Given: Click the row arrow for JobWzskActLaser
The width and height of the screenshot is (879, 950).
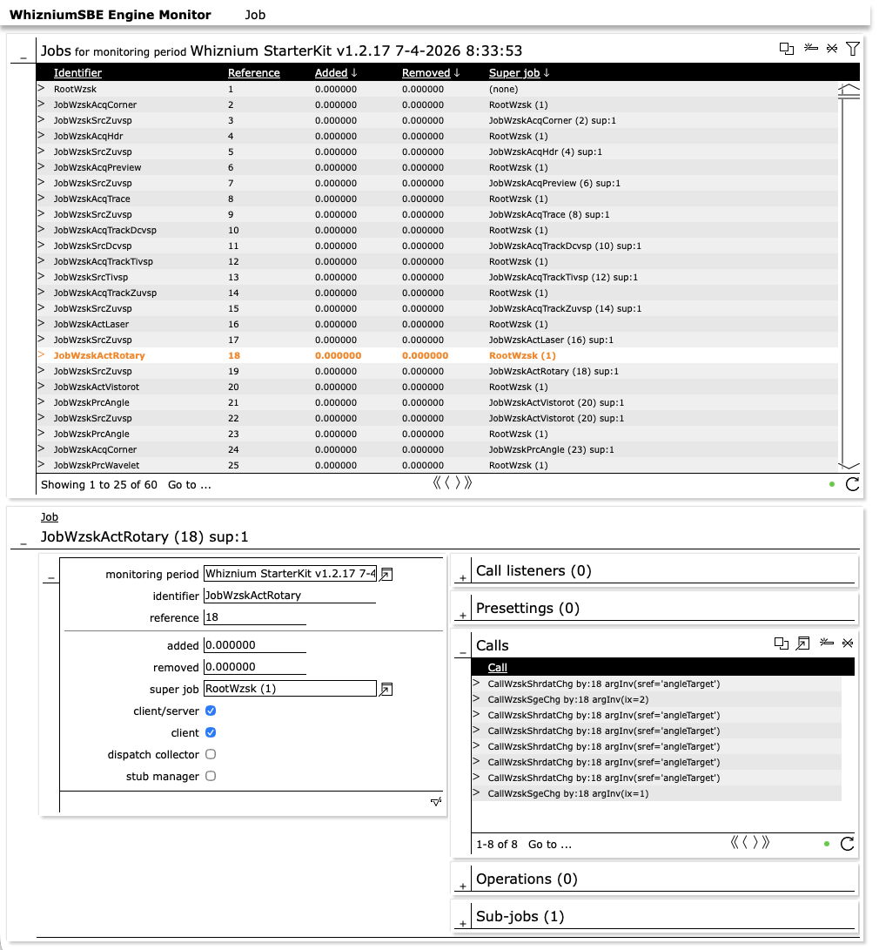Looking at the screenshot, I should click(41, 324).
